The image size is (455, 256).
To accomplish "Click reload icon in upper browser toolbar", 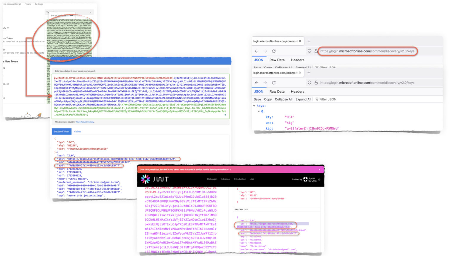I will coord(274,51).
